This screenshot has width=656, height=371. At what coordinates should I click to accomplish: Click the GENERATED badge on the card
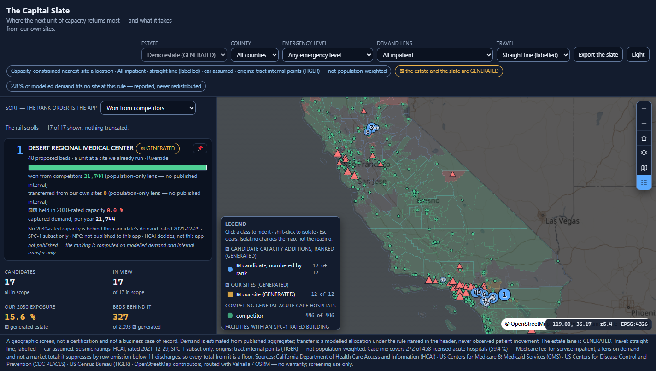158,148
